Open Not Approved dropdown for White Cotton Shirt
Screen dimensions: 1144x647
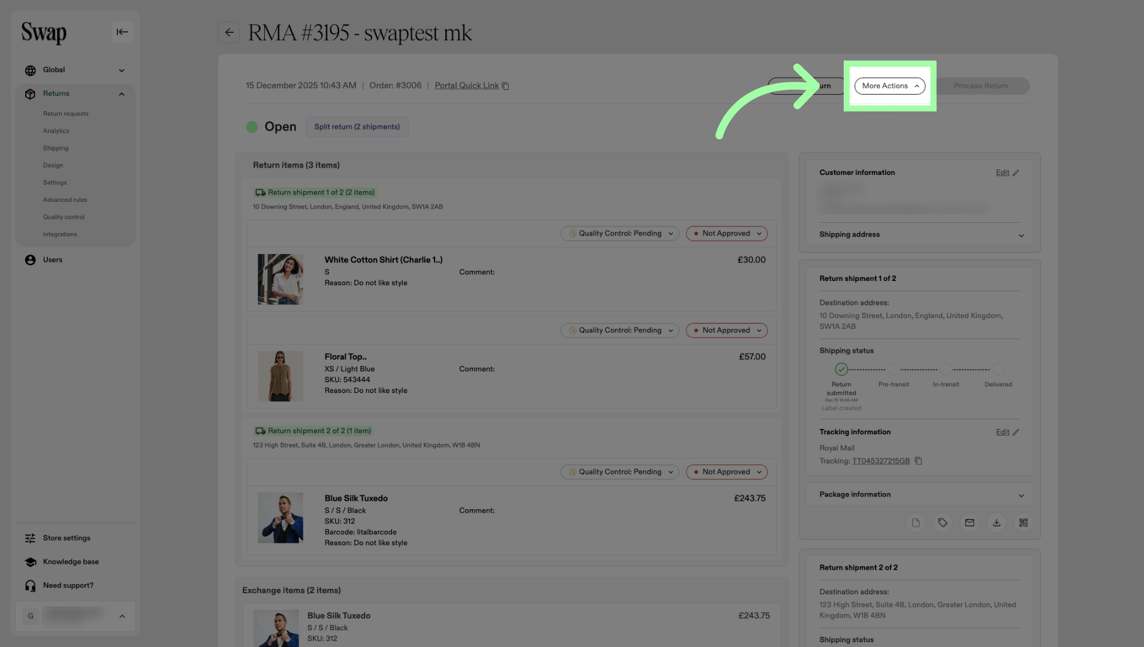727,234
